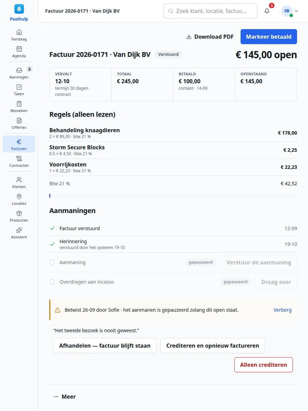
Task: Click the orange warning triangle icon
Action: pyautogui.click(x=57, y=310)
